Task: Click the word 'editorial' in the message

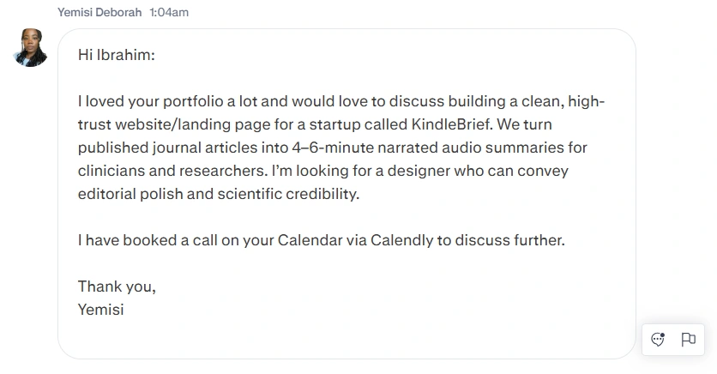Action: pos(109,194)
